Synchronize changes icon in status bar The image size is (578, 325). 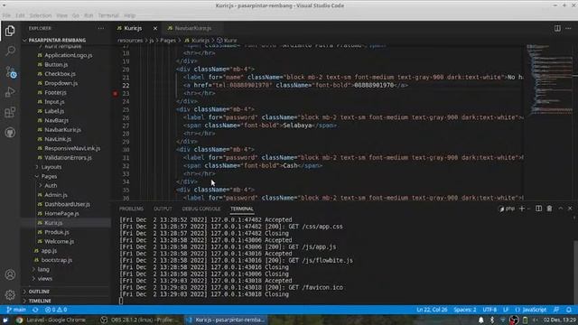click(x=35, y=310)
